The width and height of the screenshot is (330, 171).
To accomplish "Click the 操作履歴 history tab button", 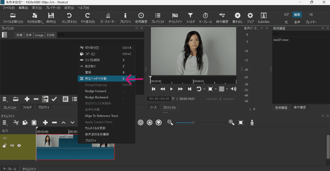I will (299, 107).
